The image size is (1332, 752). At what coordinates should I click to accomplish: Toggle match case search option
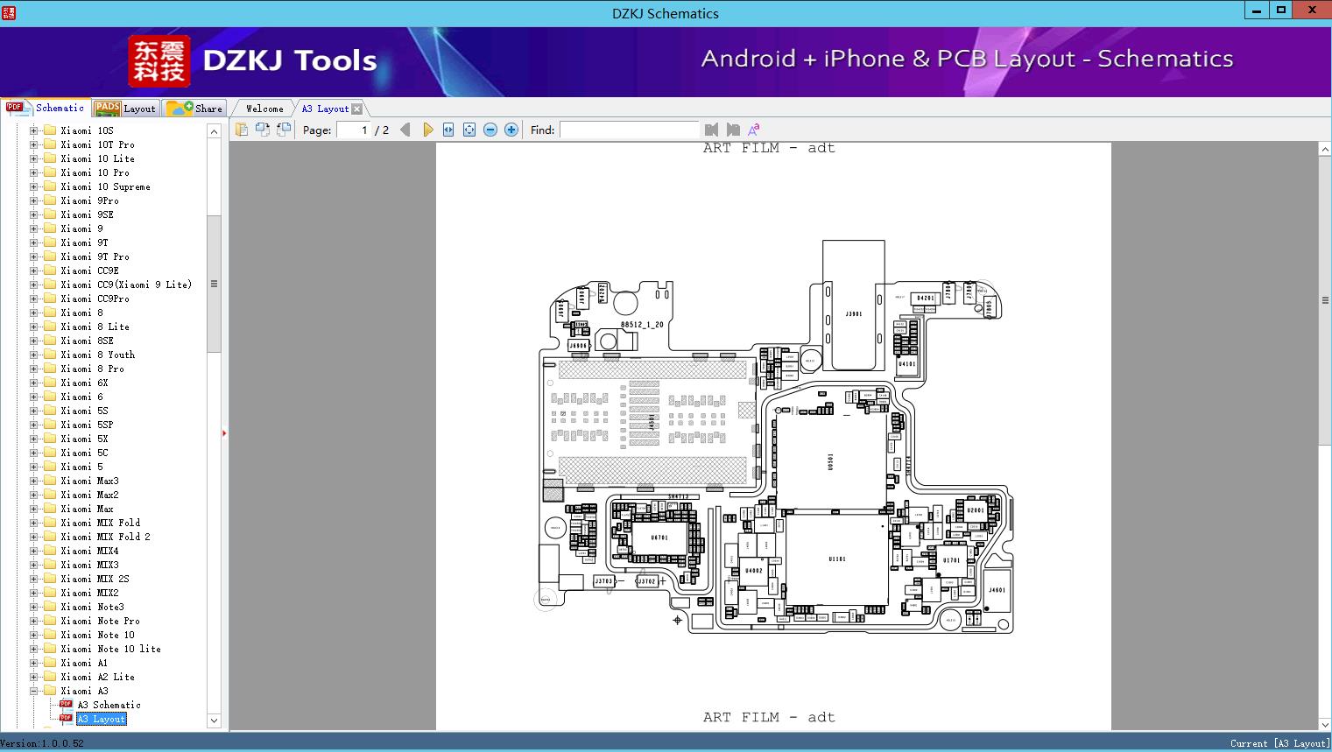[753, 130]
